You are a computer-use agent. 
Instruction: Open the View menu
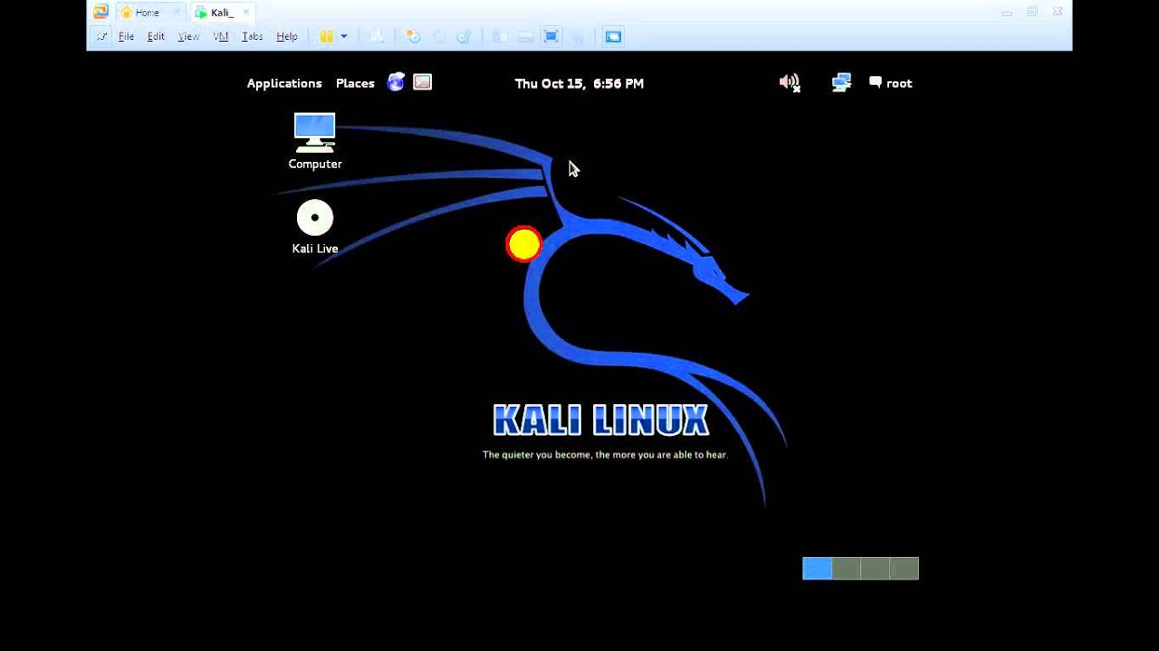(x=188, y=36)
